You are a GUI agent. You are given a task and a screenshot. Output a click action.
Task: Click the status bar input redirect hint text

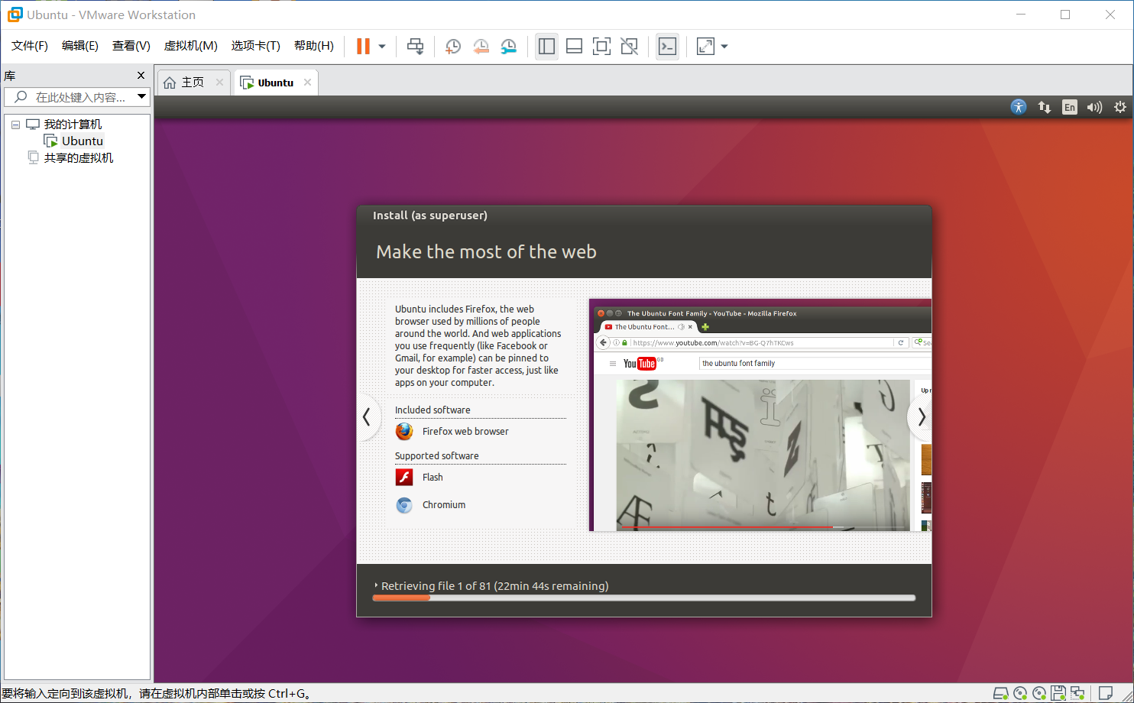156,694
